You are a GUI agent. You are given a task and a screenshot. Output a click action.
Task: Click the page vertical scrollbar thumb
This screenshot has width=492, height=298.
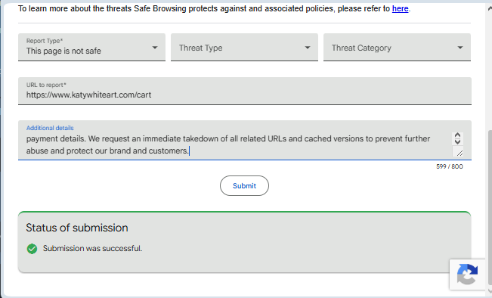[490, 207]
